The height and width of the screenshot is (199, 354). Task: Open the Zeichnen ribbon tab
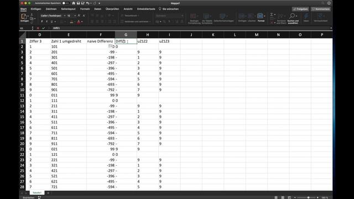51,9
